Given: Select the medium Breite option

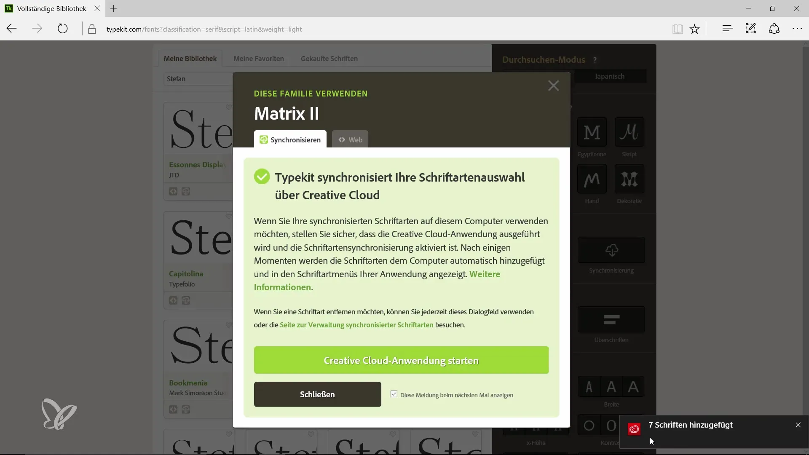Looking at the screenshot, I should point(611,387).
